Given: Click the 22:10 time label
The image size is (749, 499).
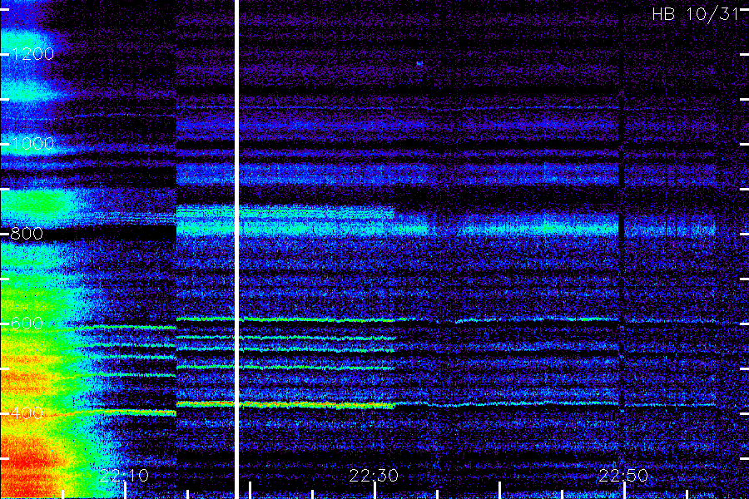Looking at the screenshot, I should click(x=124, y=476).
